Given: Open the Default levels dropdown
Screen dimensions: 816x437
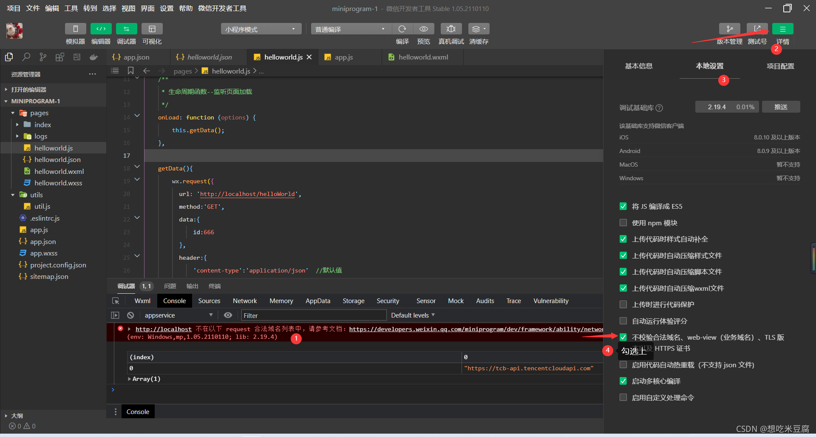Looking at the screenshot, I should tap(413, 315).
